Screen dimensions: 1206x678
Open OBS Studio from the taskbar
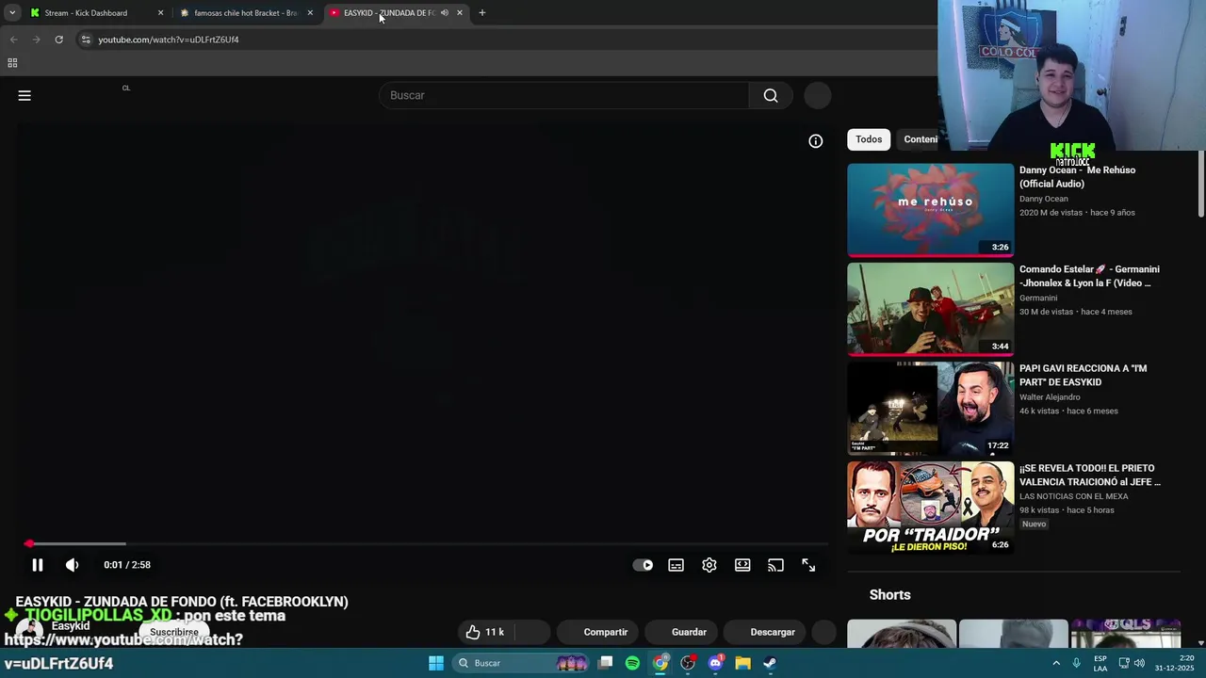click(x=688, y=663)
